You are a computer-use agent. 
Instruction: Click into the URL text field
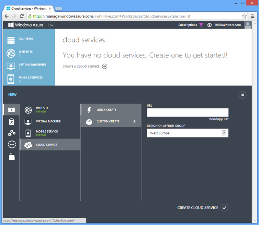point(187,113)
